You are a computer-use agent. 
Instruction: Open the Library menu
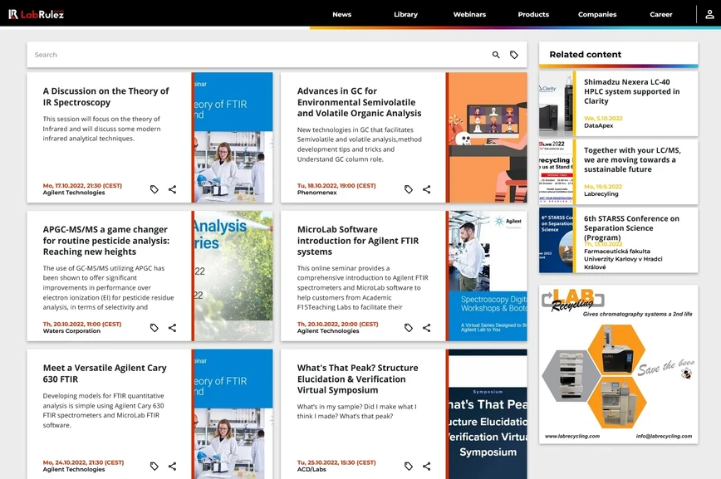click(x=405, y=14)
